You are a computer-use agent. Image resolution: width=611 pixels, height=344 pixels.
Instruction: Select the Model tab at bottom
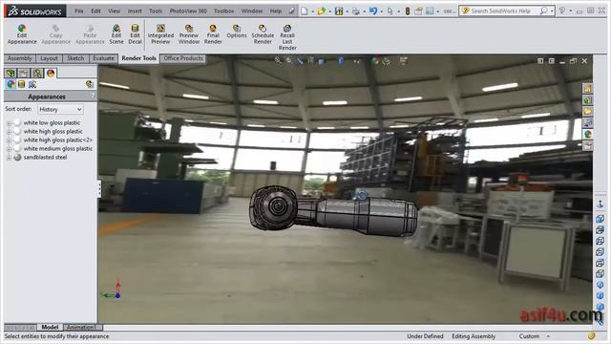pos(50,327)
